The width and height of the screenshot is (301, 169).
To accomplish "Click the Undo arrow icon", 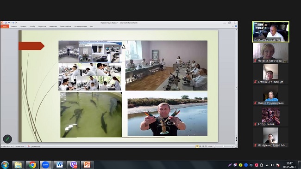I will pyautogui.click(x=9, y=23).
